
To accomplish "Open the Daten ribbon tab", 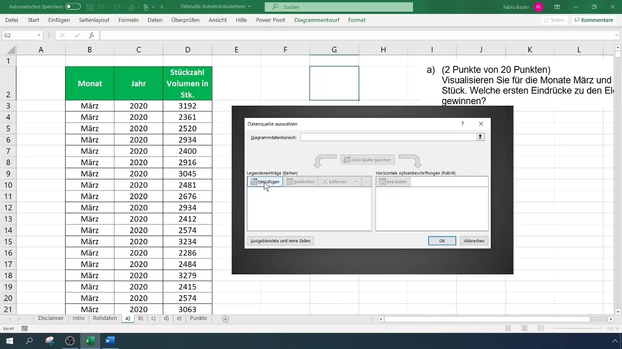I will click(x=155, y=20).
